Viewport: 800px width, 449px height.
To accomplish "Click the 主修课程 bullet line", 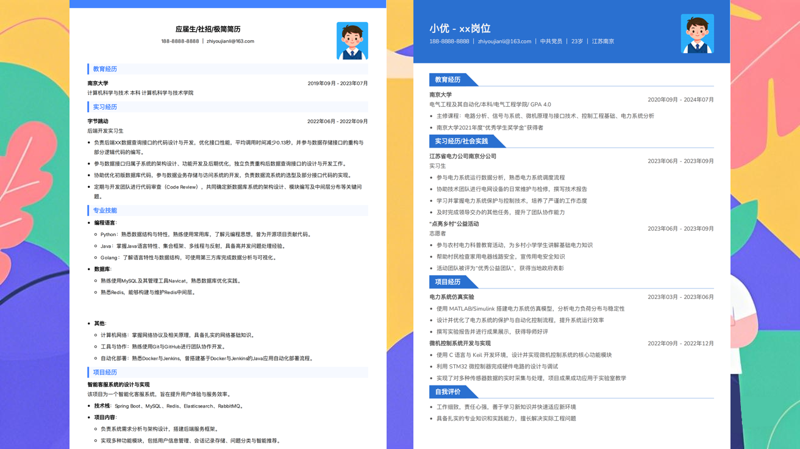I will (x=545, y=116).
